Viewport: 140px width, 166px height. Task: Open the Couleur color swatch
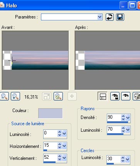[x=50, y=113]
